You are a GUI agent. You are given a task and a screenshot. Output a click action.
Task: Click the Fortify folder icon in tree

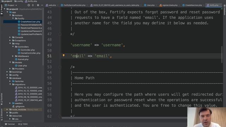[16, 19]
